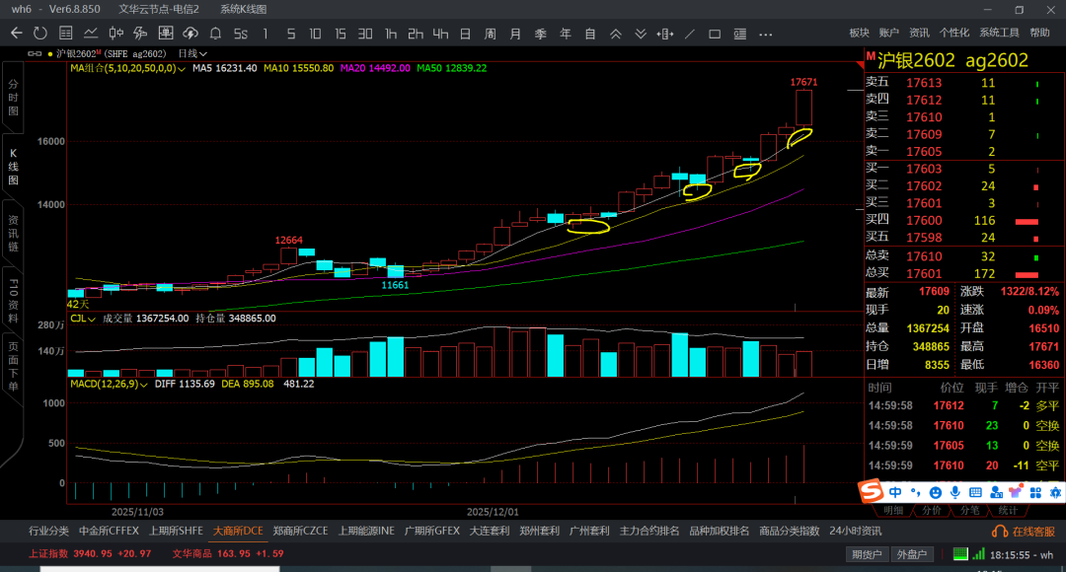Open the 帮助 menu

(1039, 33)
